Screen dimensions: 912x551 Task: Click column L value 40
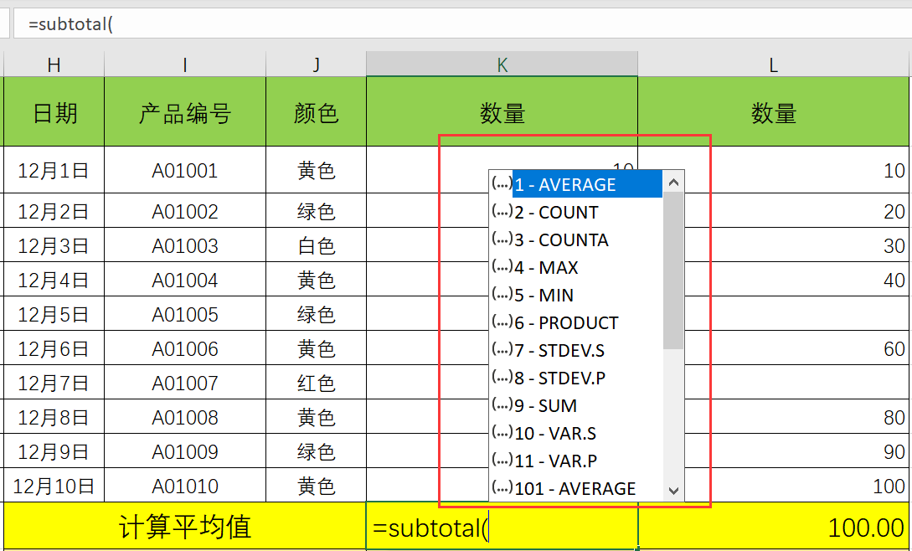tap(774, 280)
